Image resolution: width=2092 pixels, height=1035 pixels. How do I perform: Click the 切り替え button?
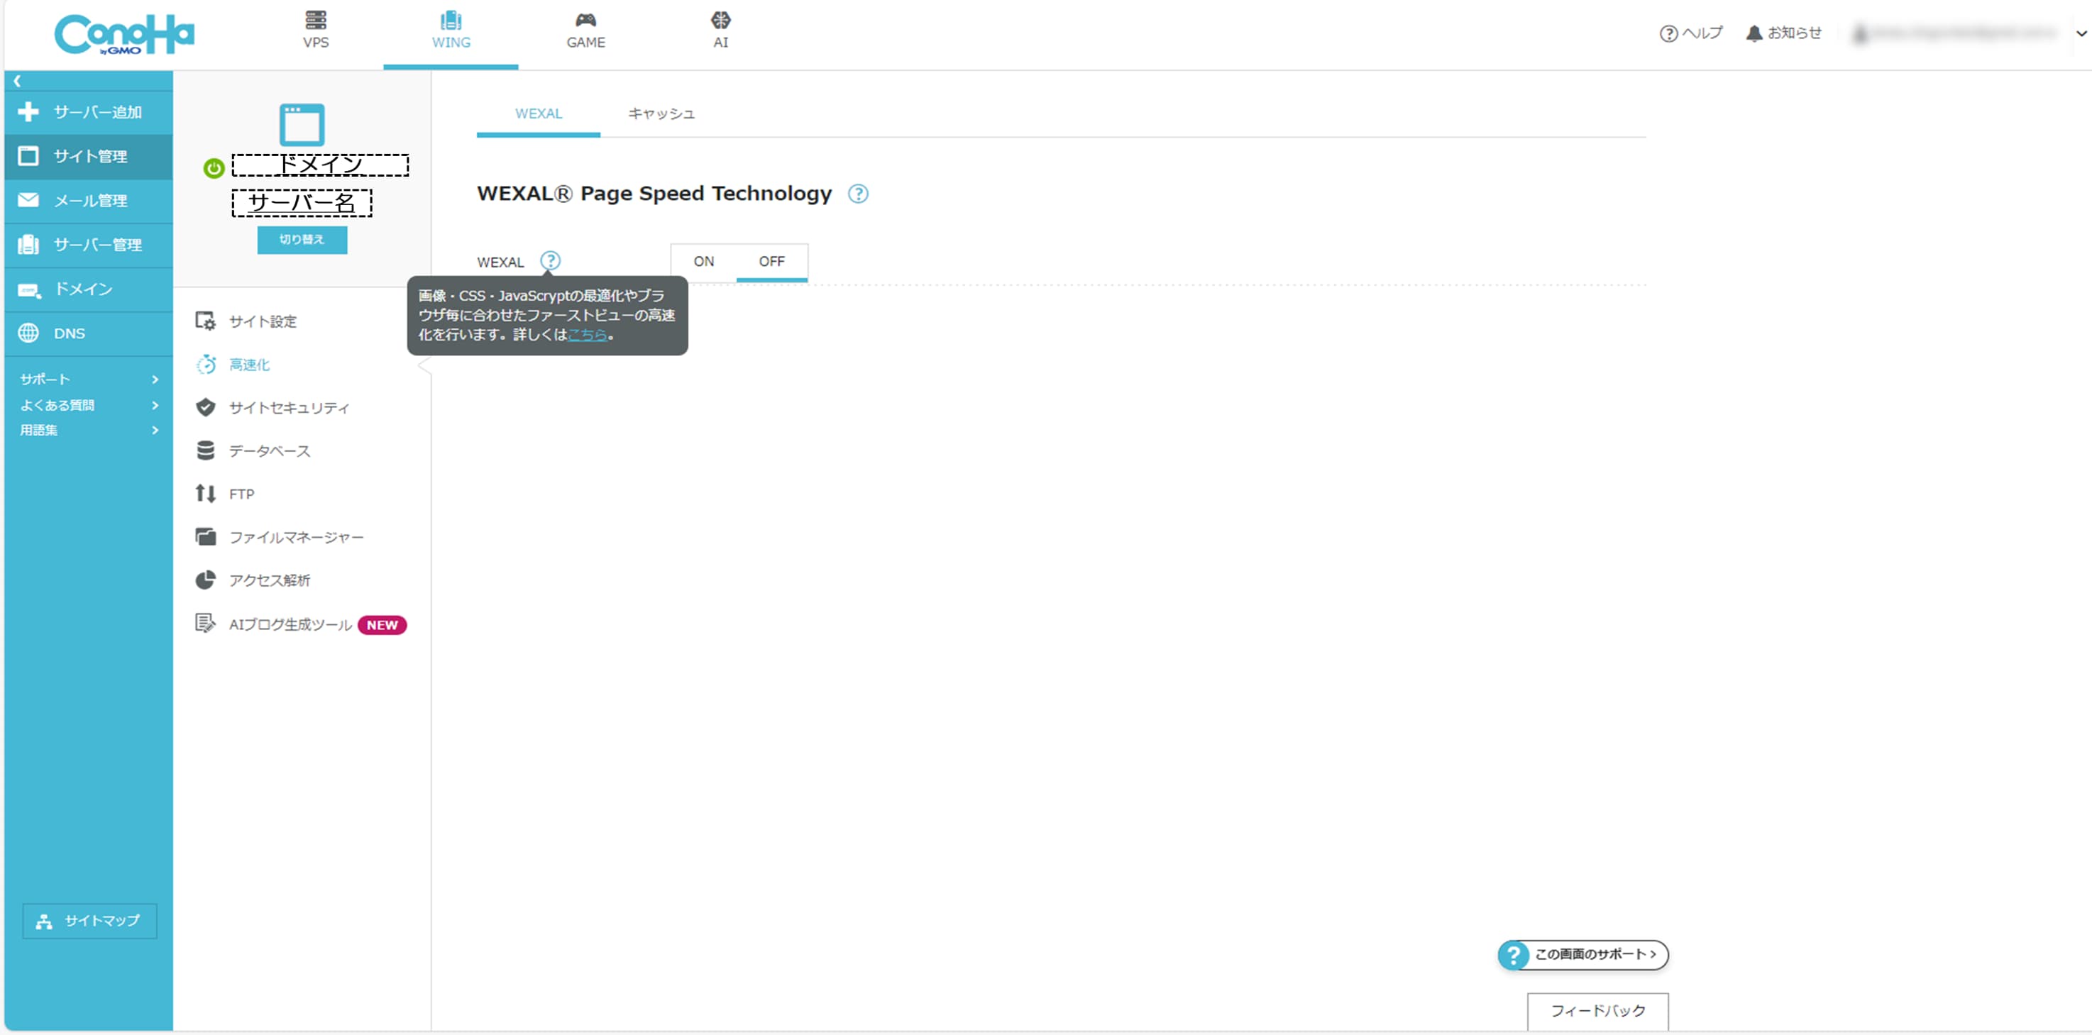point(302,240)
